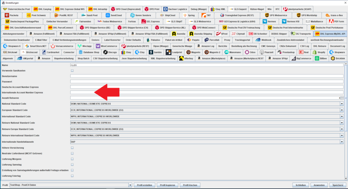Click the GEL Express icon
Image resolution: width=348 pixels, height=189 pixels.
point(144,21)
